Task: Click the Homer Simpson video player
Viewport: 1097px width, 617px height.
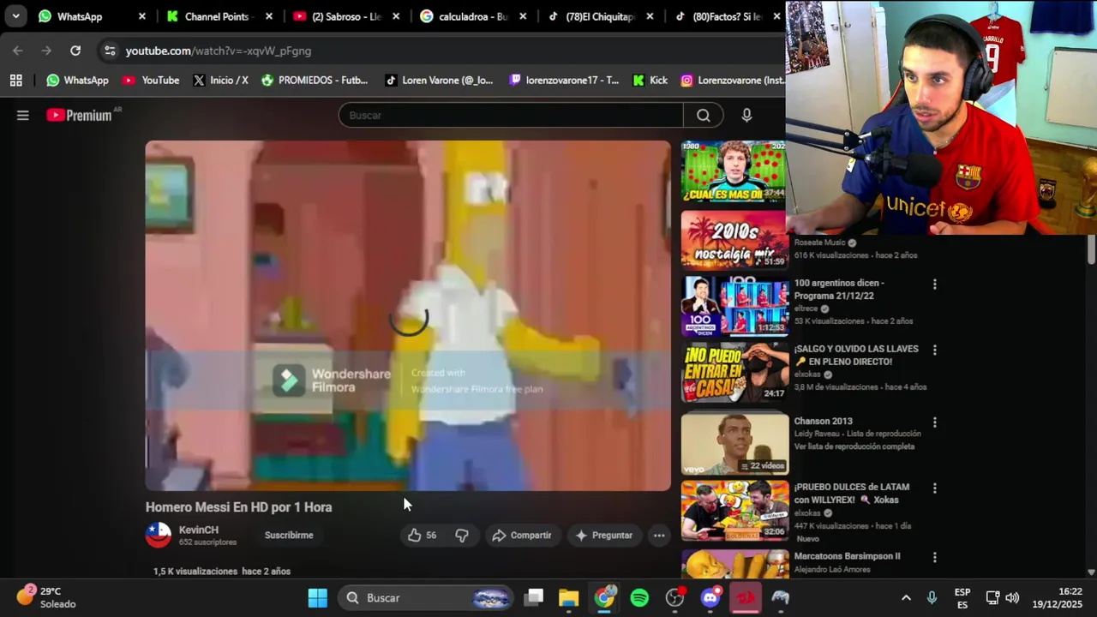Action: [408, 315]
